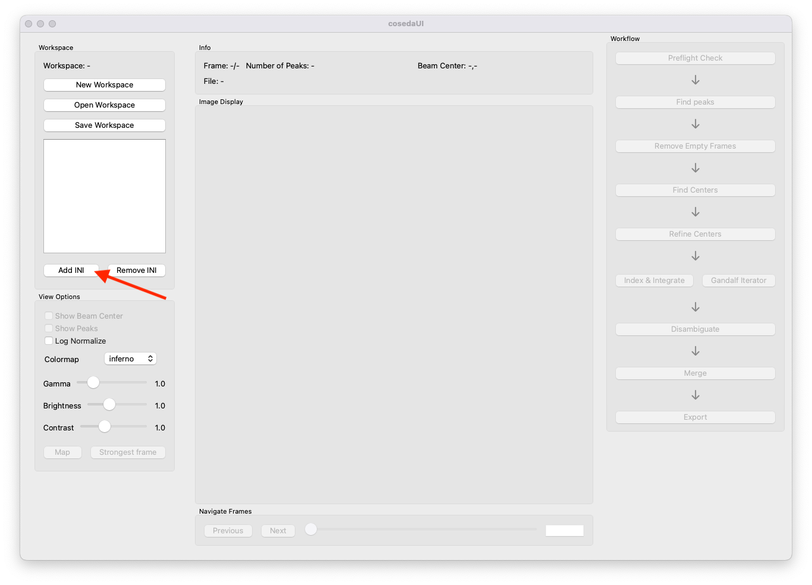Click the empty INI file list
The image size is (812, 585).
click(x=105, y=196)
